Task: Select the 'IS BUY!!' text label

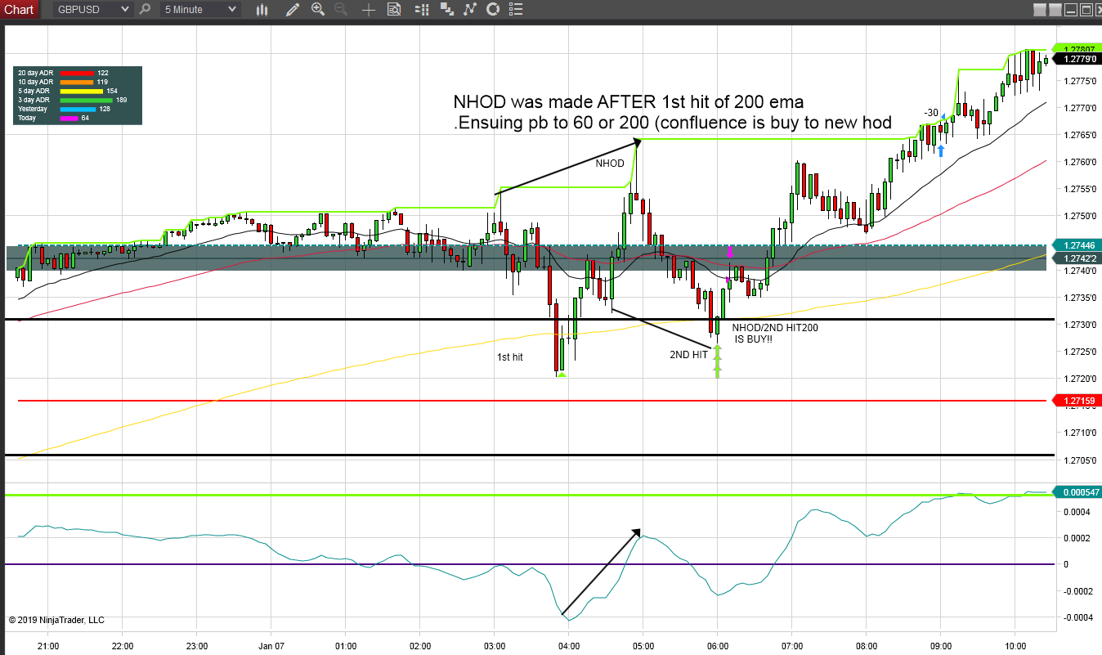Action: click(754, 339)
